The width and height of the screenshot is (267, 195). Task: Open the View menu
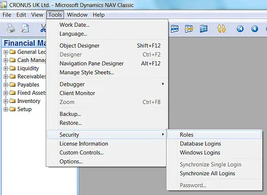tap(37, 15)
